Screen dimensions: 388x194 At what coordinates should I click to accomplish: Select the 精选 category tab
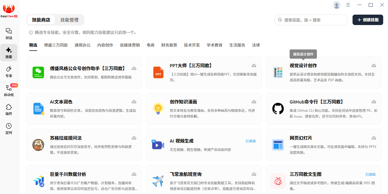33,45
